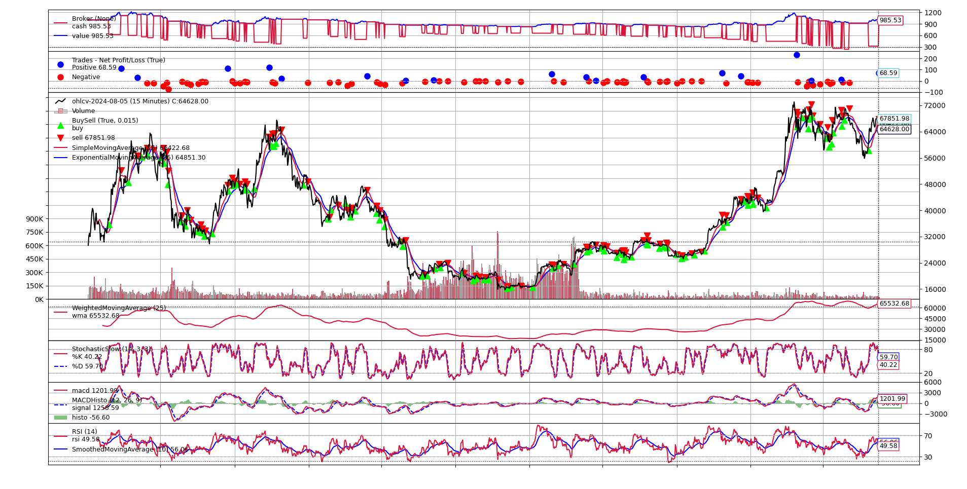Click the red Negative trades legend dot
Image resolution: width=967 pixels, height=489 pixels.
pos(60,77)
